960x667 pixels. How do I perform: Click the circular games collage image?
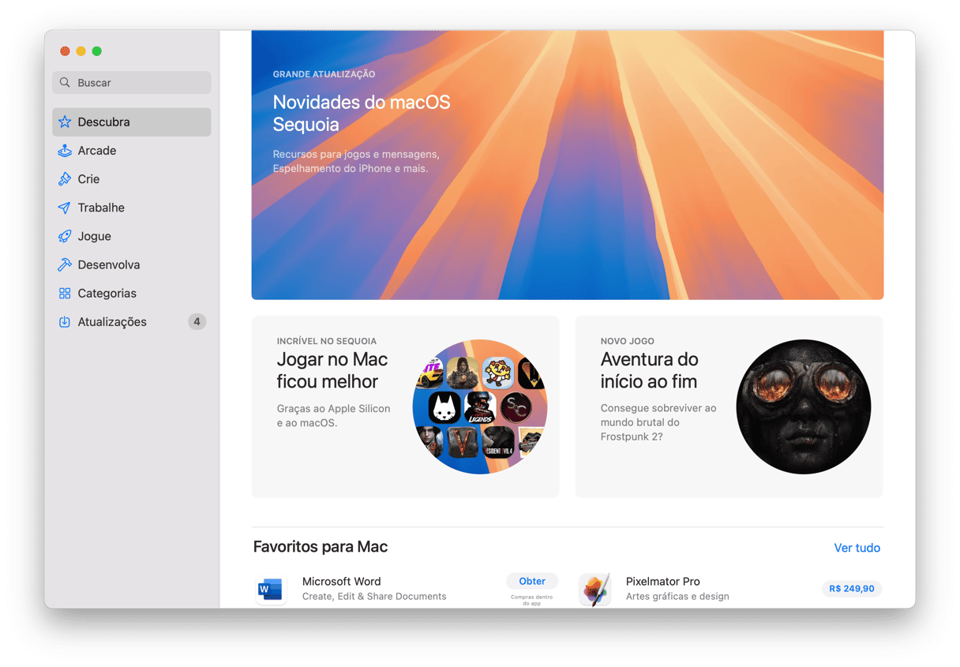tap(480, 407)
